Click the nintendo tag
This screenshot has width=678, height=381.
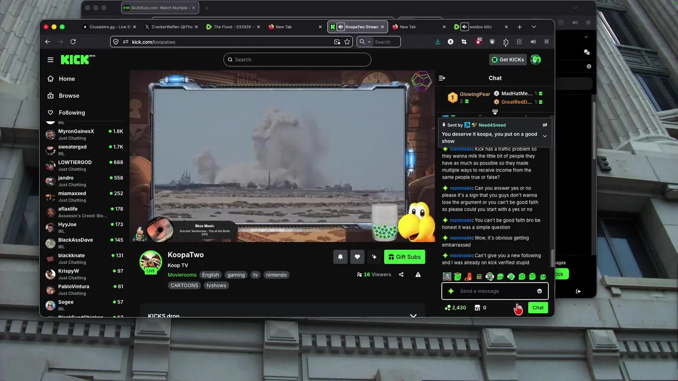(276, 275)
